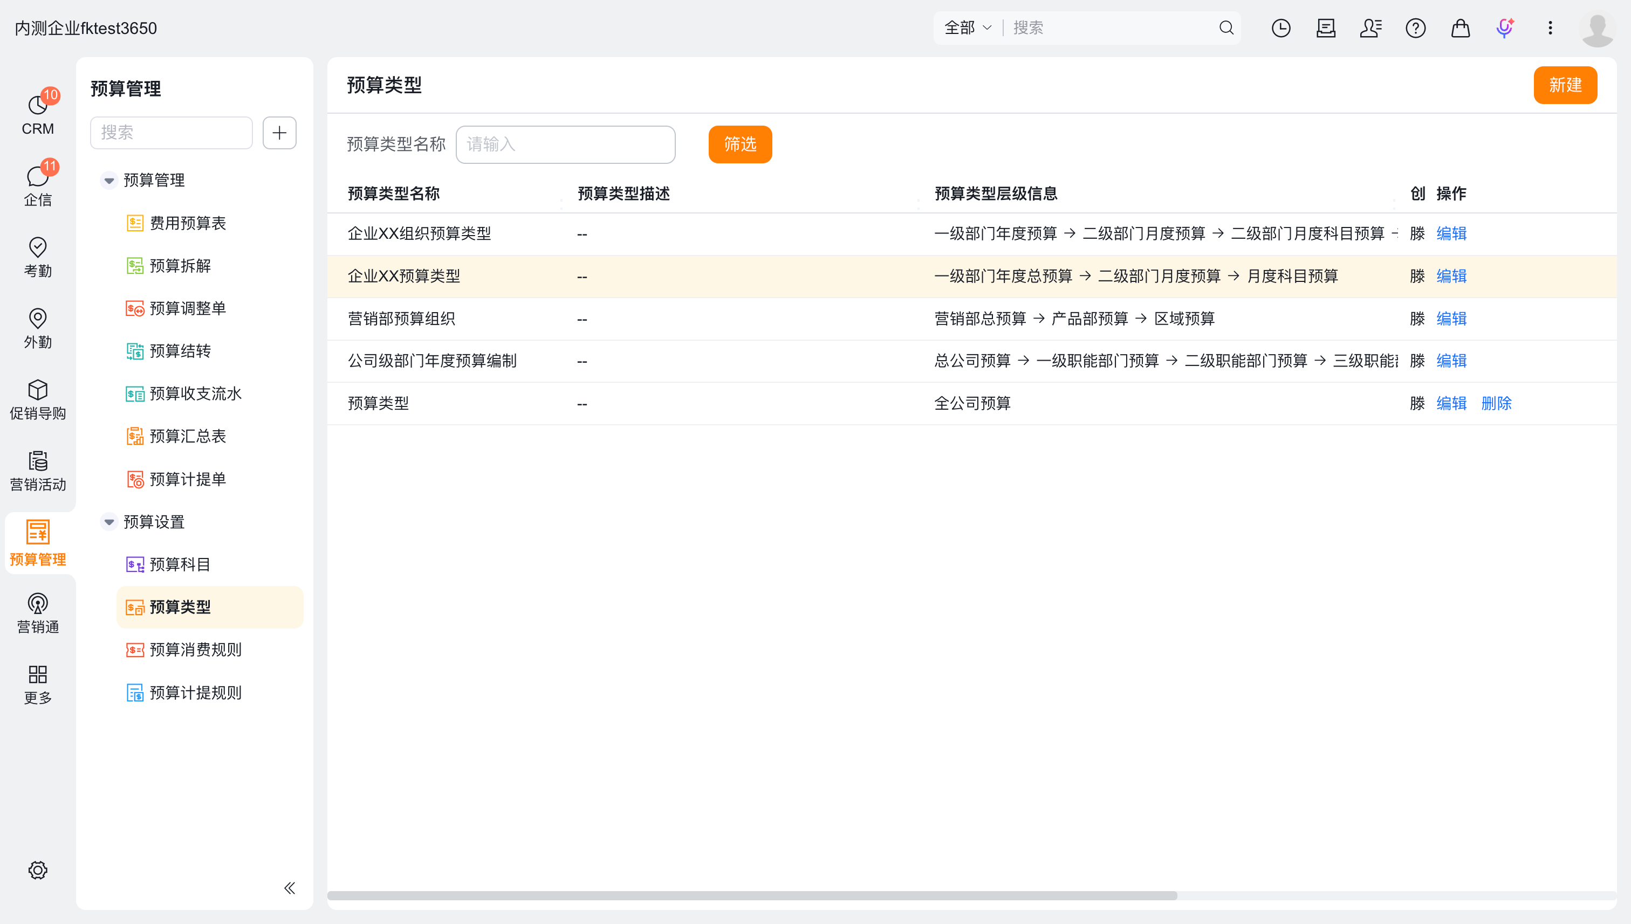Viewport: 1631px width, 924px height.
Task: Open the vertical three-dot more menu
Action: coord(1550,28)
